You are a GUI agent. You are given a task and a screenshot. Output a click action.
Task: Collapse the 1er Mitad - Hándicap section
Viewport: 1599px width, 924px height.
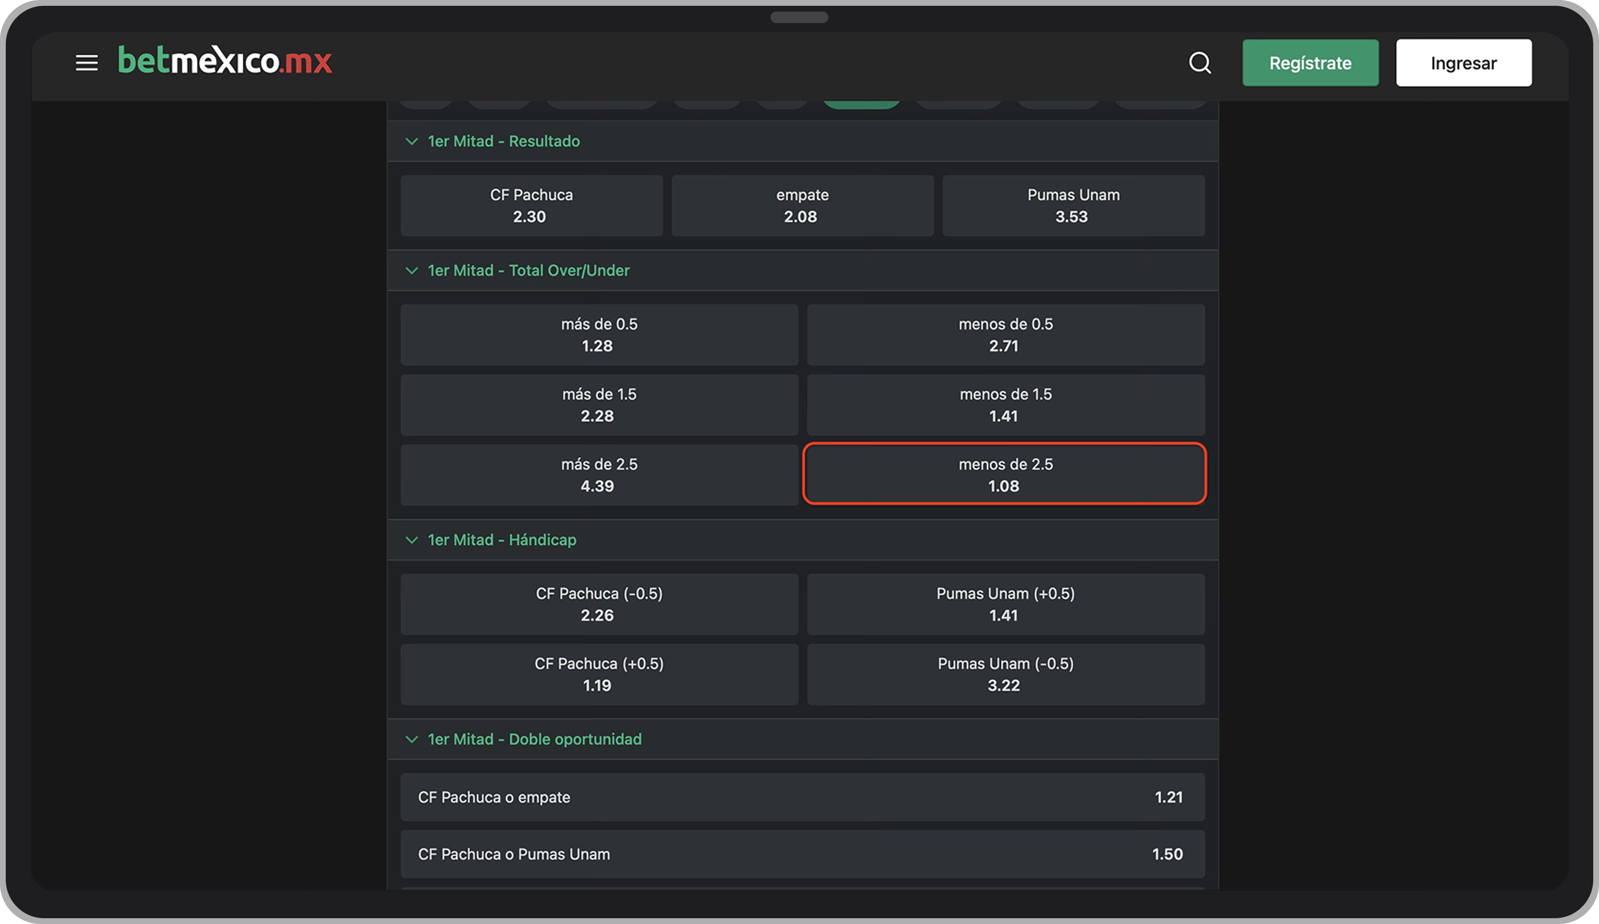(412, 539)
